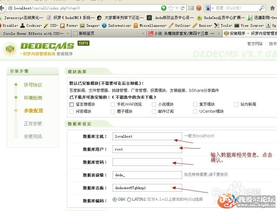
Task: Go to the browser home page icon
Action: coord(272,8)
